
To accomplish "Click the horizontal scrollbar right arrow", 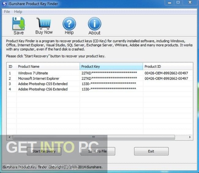I will (190, 137).
